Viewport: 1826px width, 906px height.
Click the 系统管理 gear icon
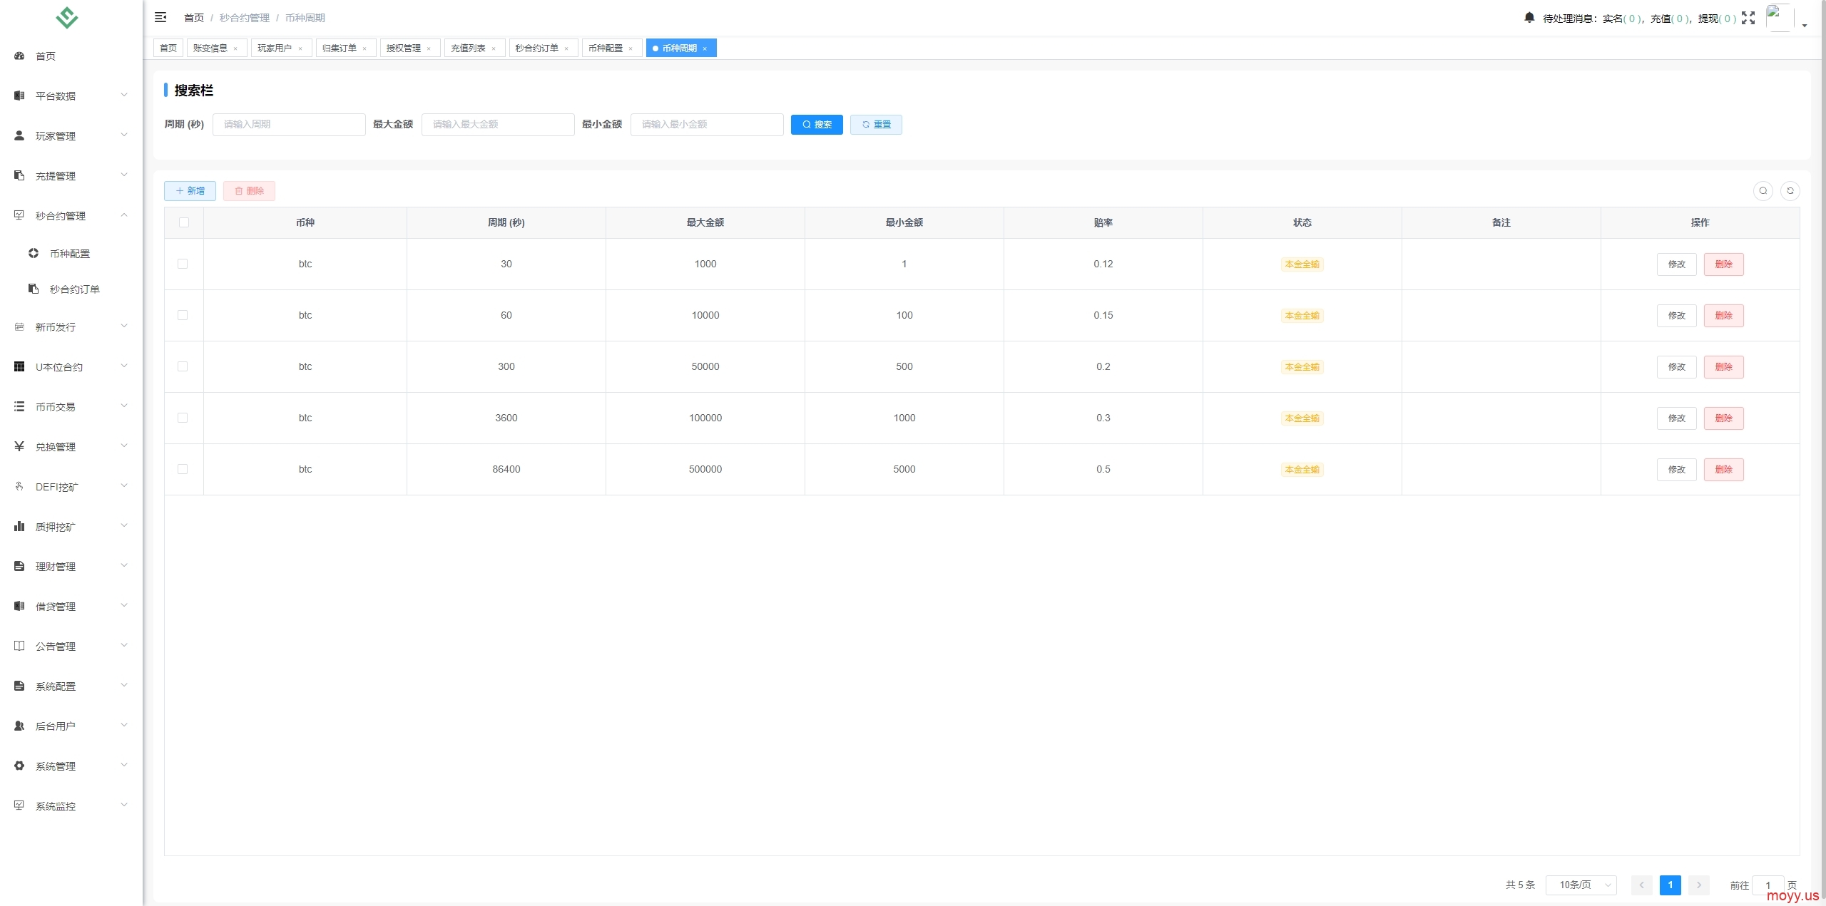coord(19,766)
